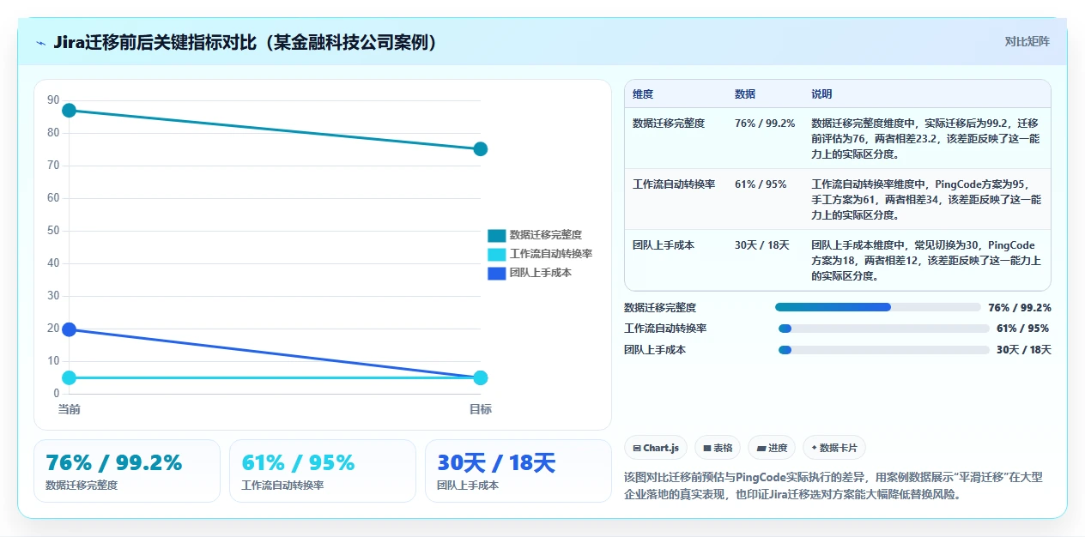This screenshot has width=1085, height=537.
Task: Click the 61% / 95% progress value
Action: 1022,329
